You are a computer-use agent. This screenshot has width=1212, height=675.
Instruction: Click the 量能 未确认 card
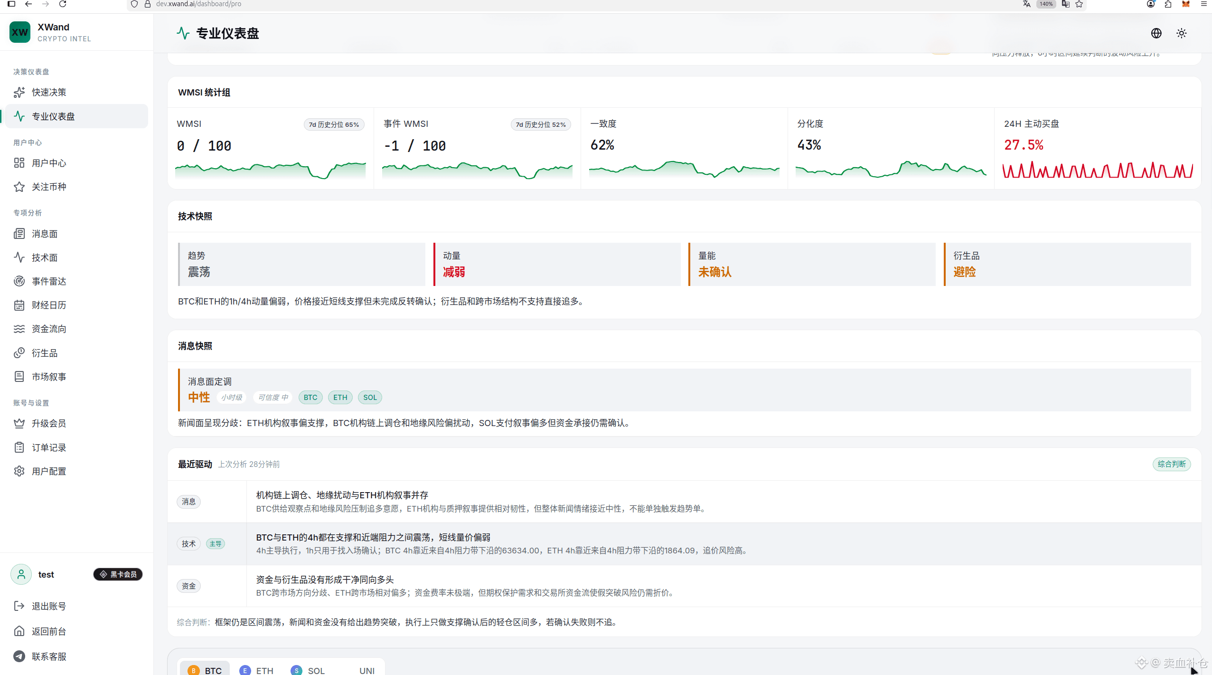point(812,264)
